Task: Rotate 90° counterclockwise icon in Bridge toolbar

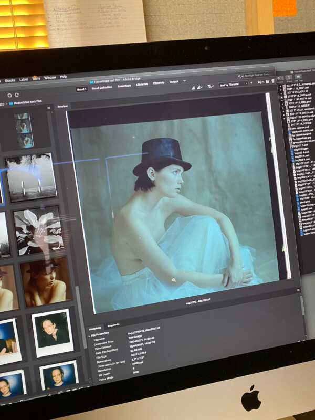Action: 9,96
